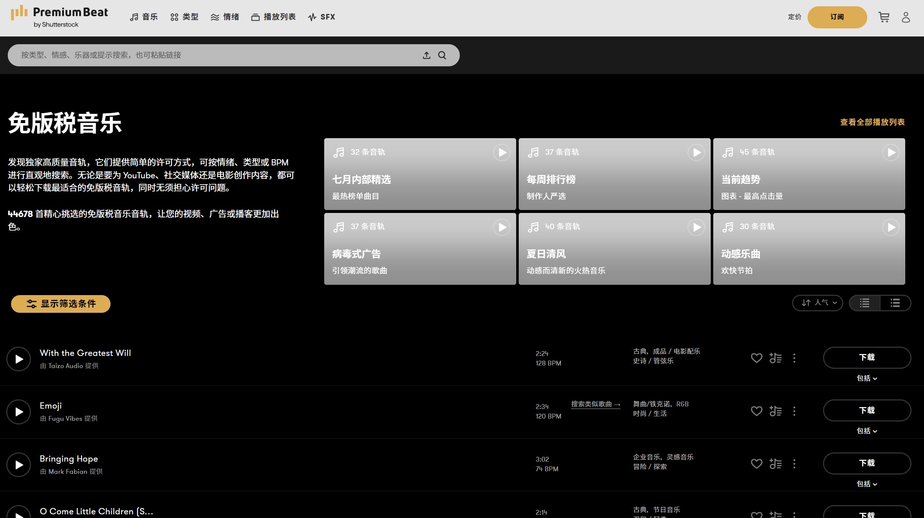
Task: Switch to detailed list view
Action: (895, 303)
